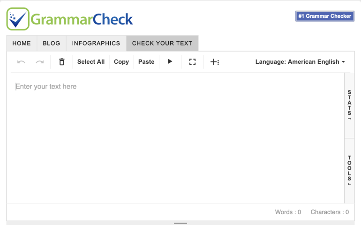This screenshot has width=361, height=225.
Task: Open the plus more-options icon
Action: 215,62
